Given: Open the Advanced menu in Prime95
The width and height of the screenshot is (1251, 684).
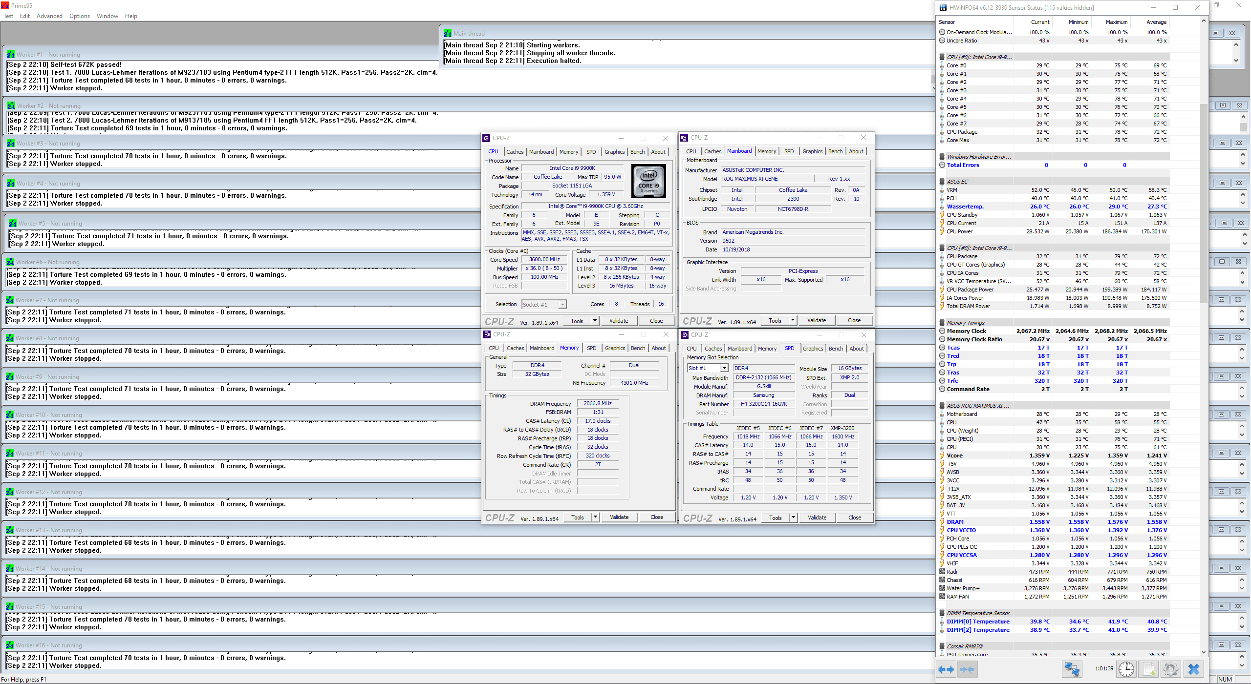Looking at the screenshot, I should 49,16.
